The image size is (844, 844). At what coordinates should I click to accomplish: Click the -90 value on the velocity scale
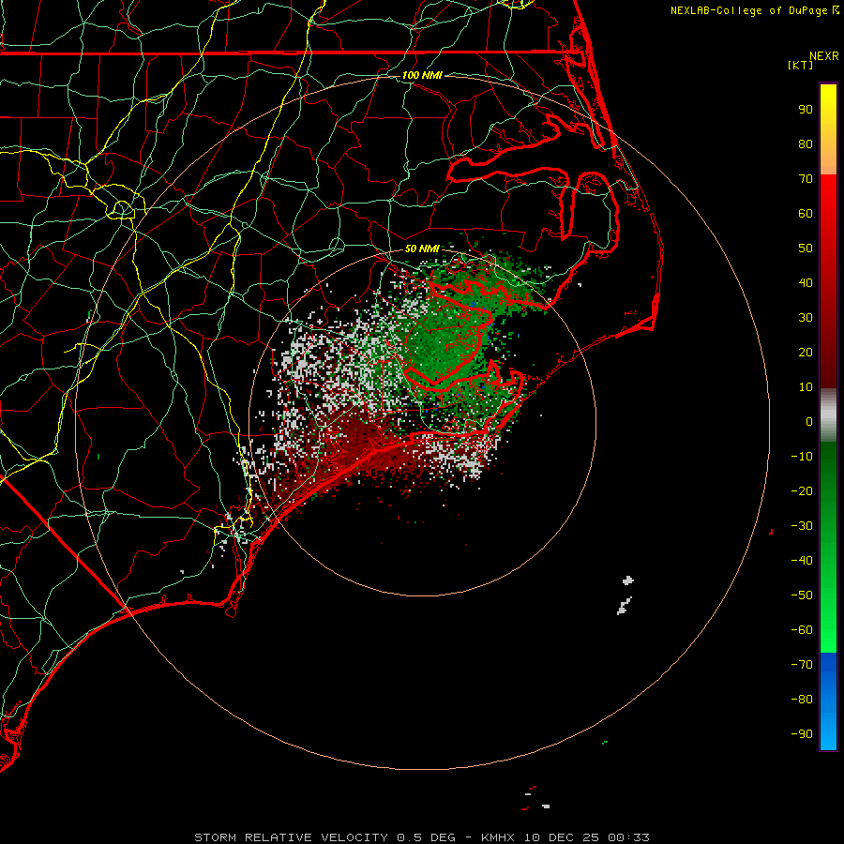tap(802, 734)
